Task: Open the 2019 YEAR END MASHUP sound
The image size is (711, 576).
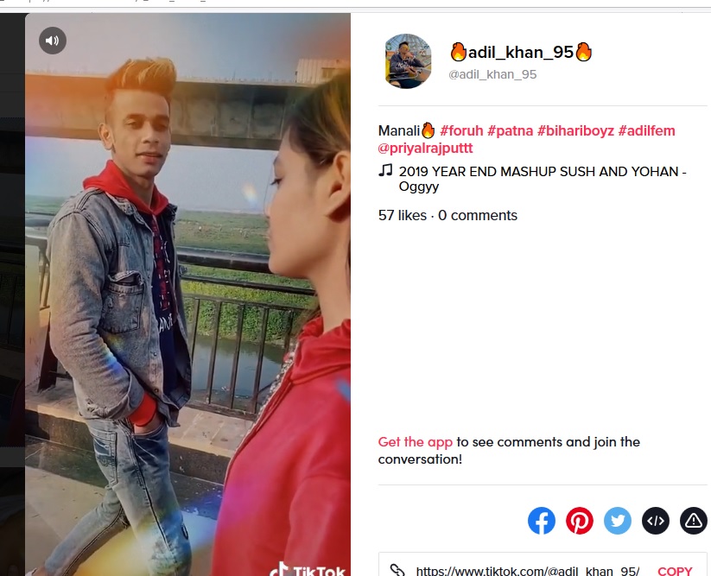Action: (543, 179)
